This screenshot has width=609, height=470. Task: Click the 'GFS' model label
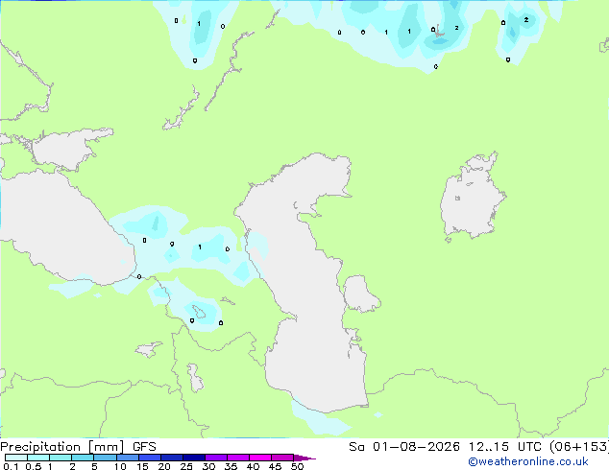(144, 447)
